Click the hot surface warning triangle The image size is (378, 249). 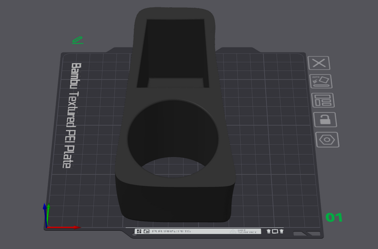pyautogui.click(x=233, y=231)
